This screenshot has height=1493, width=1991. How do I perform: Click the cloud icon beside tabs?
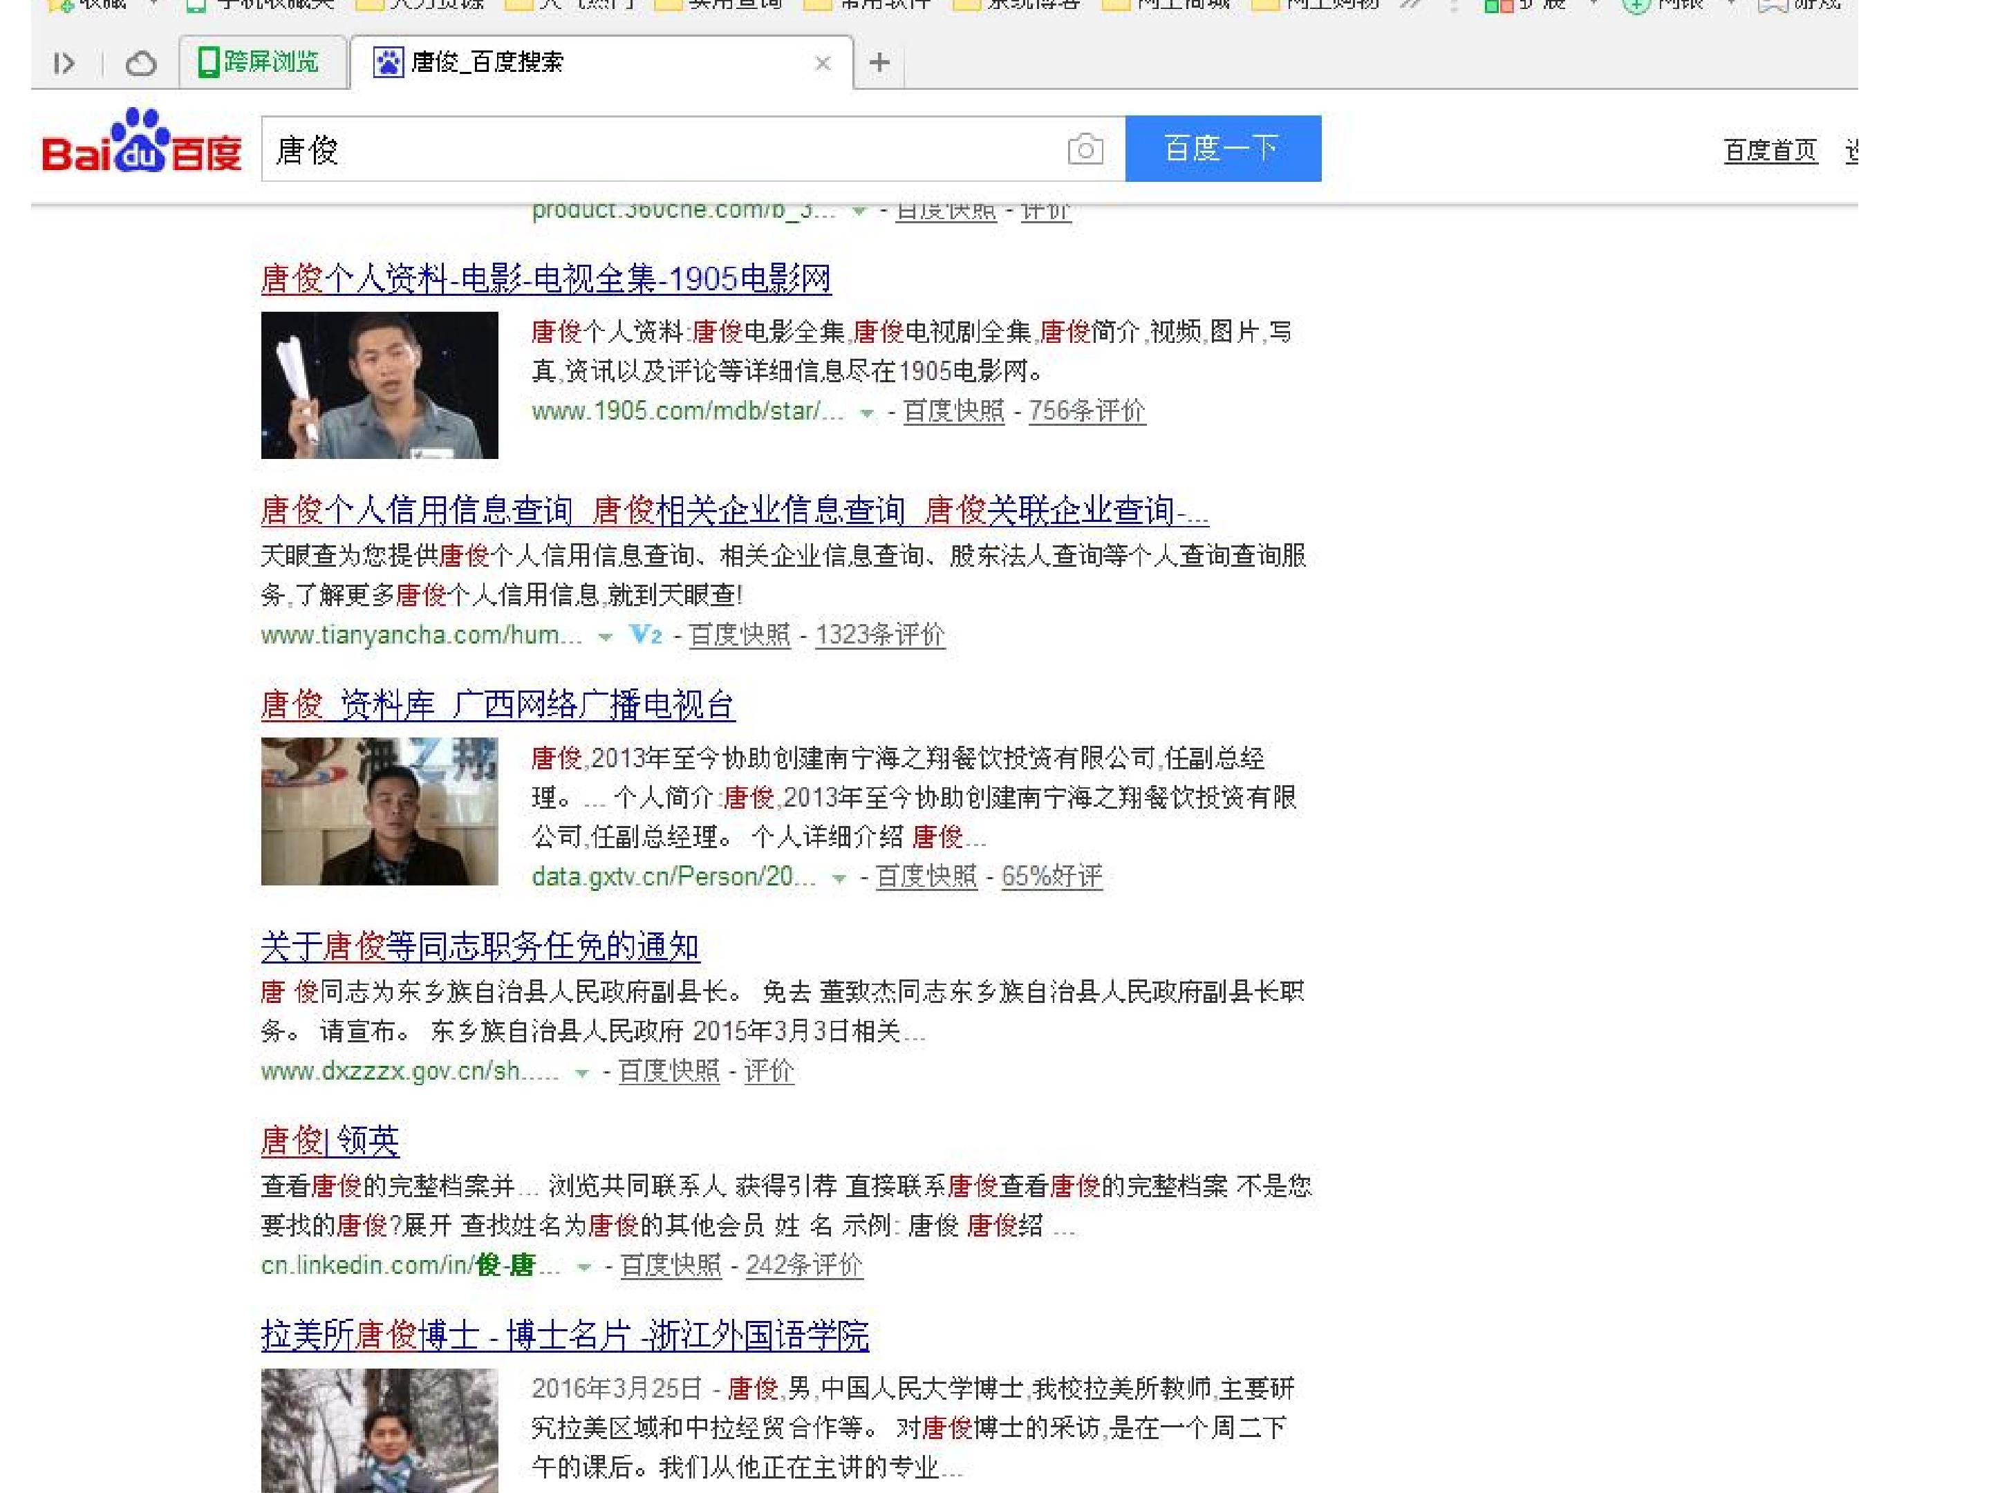[x=140, y=64]
